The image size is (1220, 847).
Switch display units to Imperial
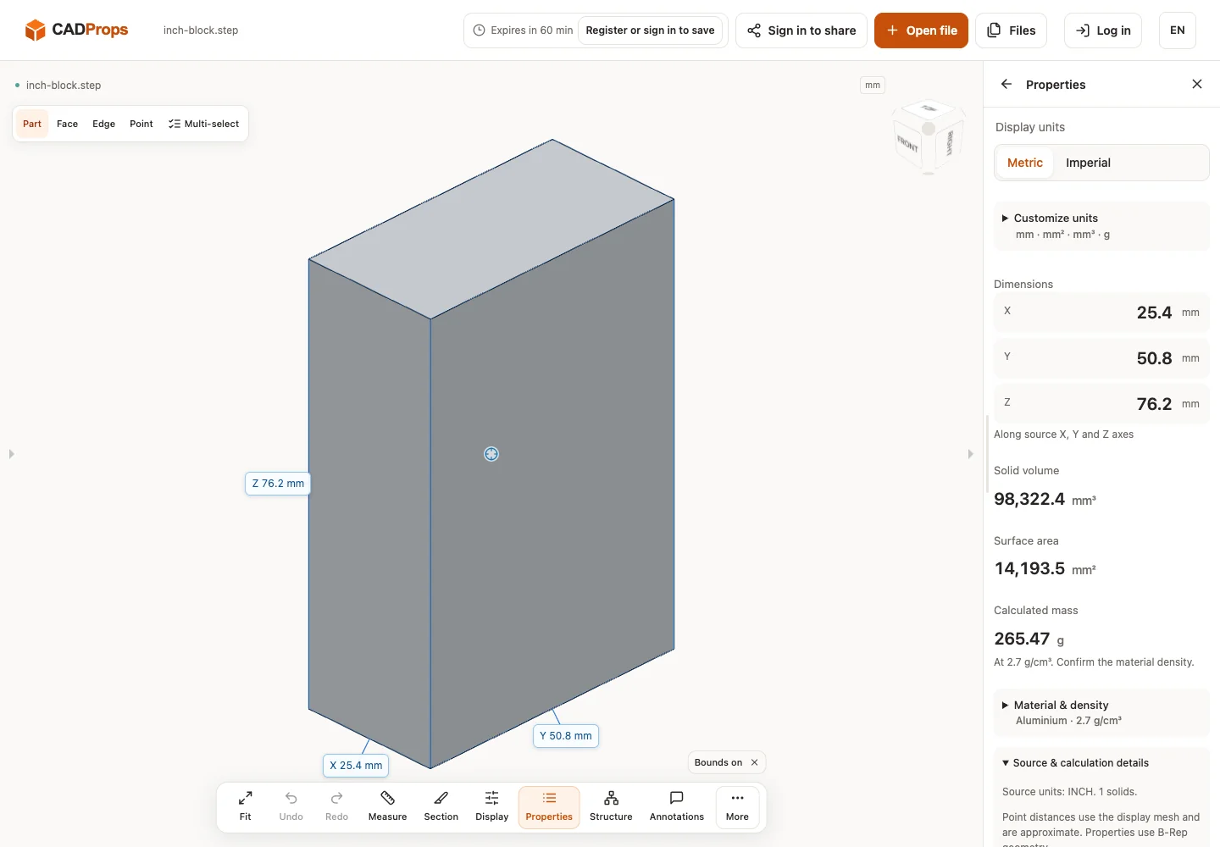tap(1088, 163)
